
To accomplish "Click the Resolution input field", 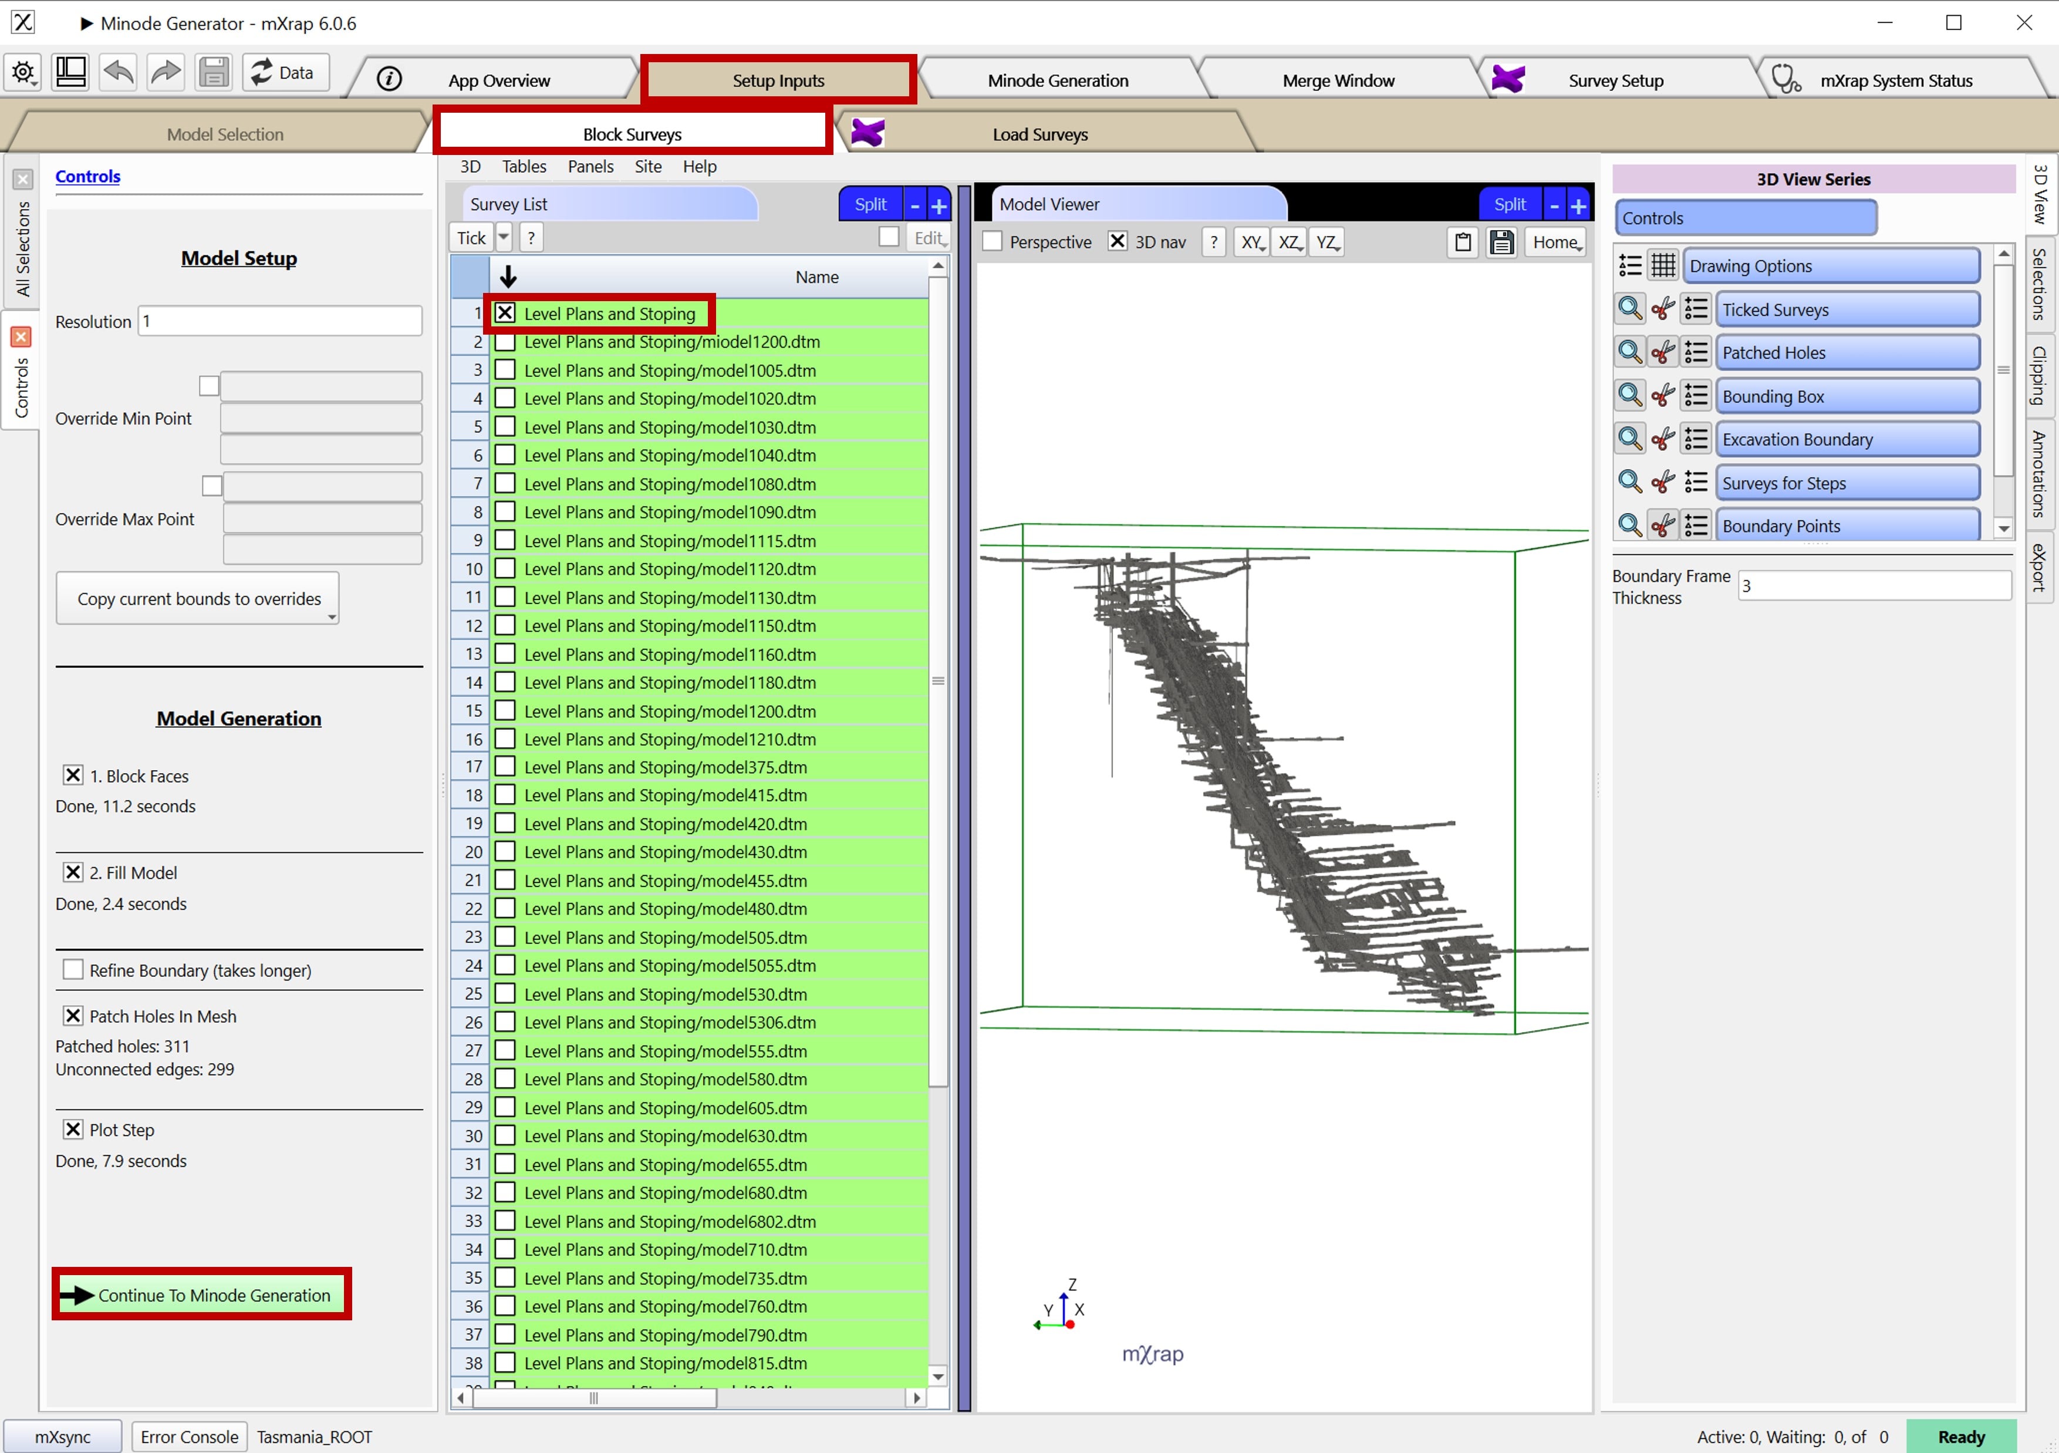I will click(280, 321).
